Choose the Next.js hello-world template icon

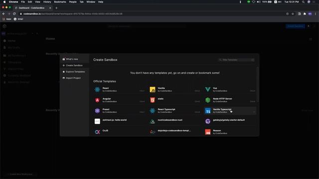pyautogui.click(x=97, y=121)
